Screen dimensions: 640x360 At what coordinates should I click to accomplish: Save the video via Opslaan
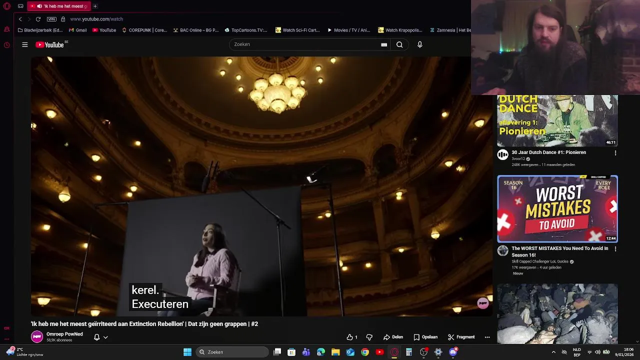(425, 337)
